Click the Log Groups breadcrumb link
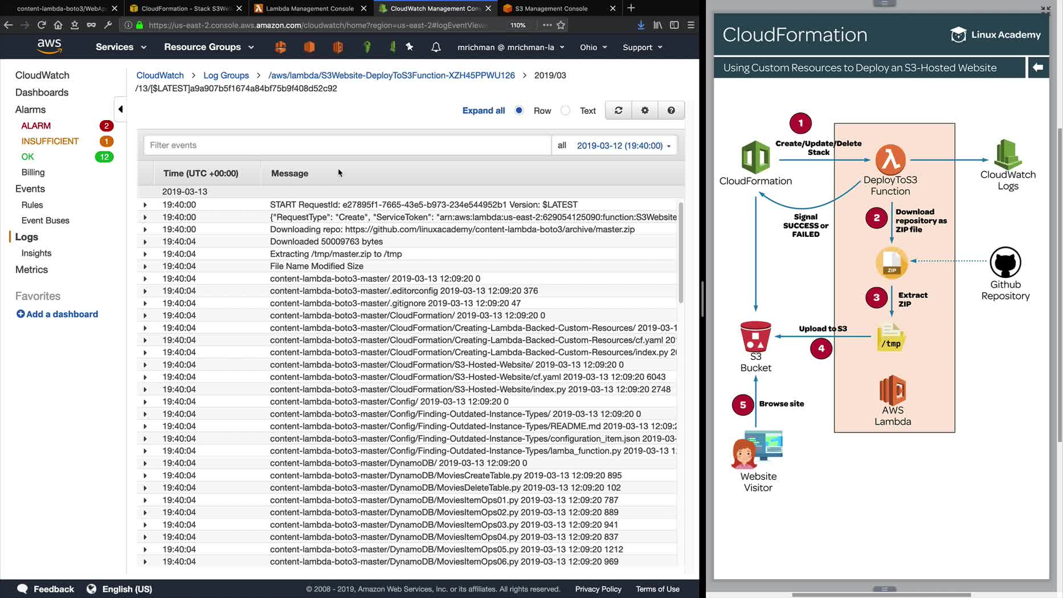1063x598 pixels. click(226, 75)
